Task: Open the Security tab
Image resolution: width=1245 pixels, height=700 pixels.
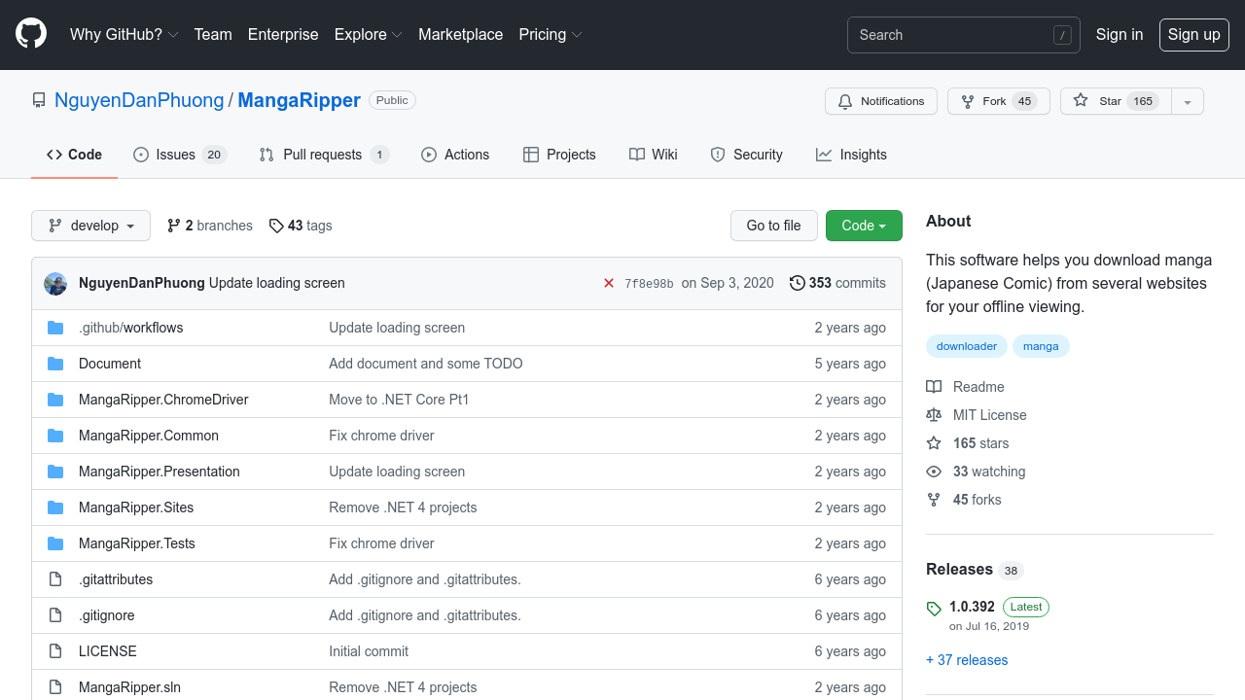Action: (x=746, y=155)
